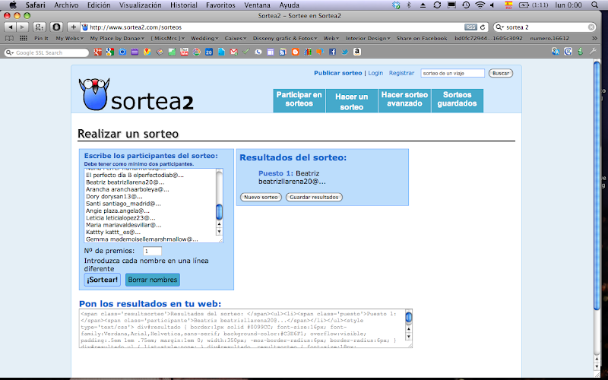Open the RSS feed in the address bar

tap(470, 27)
